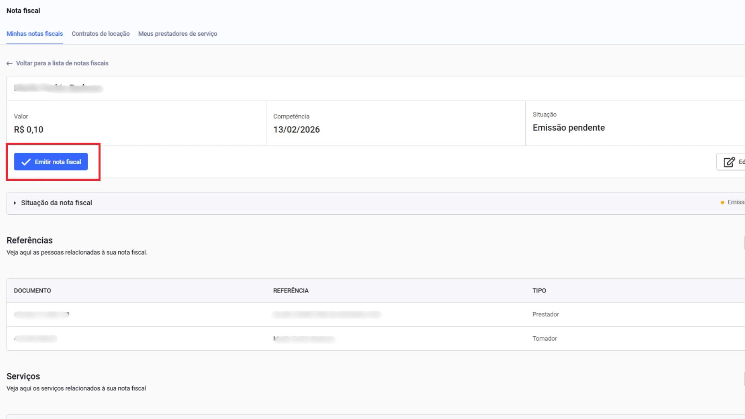The image size is (745, 419).
Task: Click the Nota fiscal page title
Action: click(x=23, y=10)
